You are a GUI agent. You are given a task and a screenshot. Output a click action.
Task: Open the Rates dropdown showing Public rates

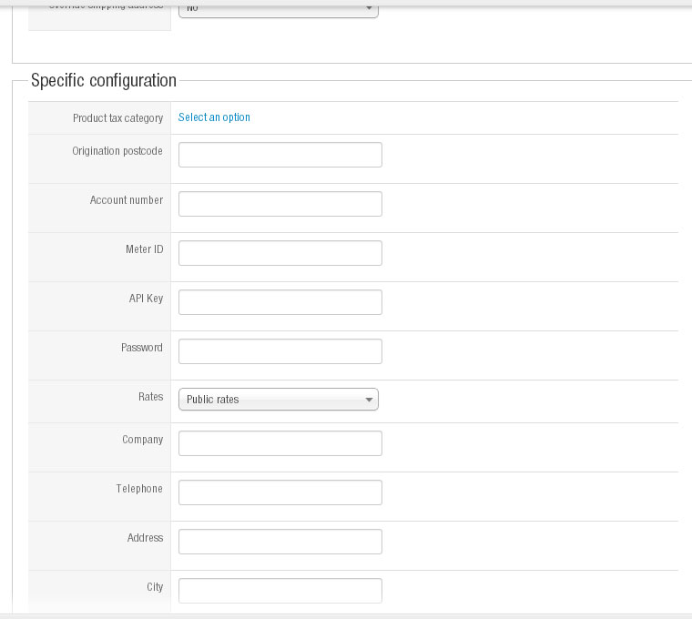[x=278, y=400]
